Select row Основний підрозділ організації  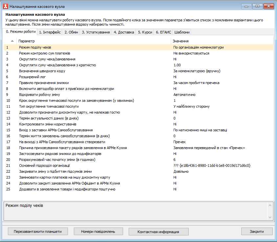(x=138, y=165)
